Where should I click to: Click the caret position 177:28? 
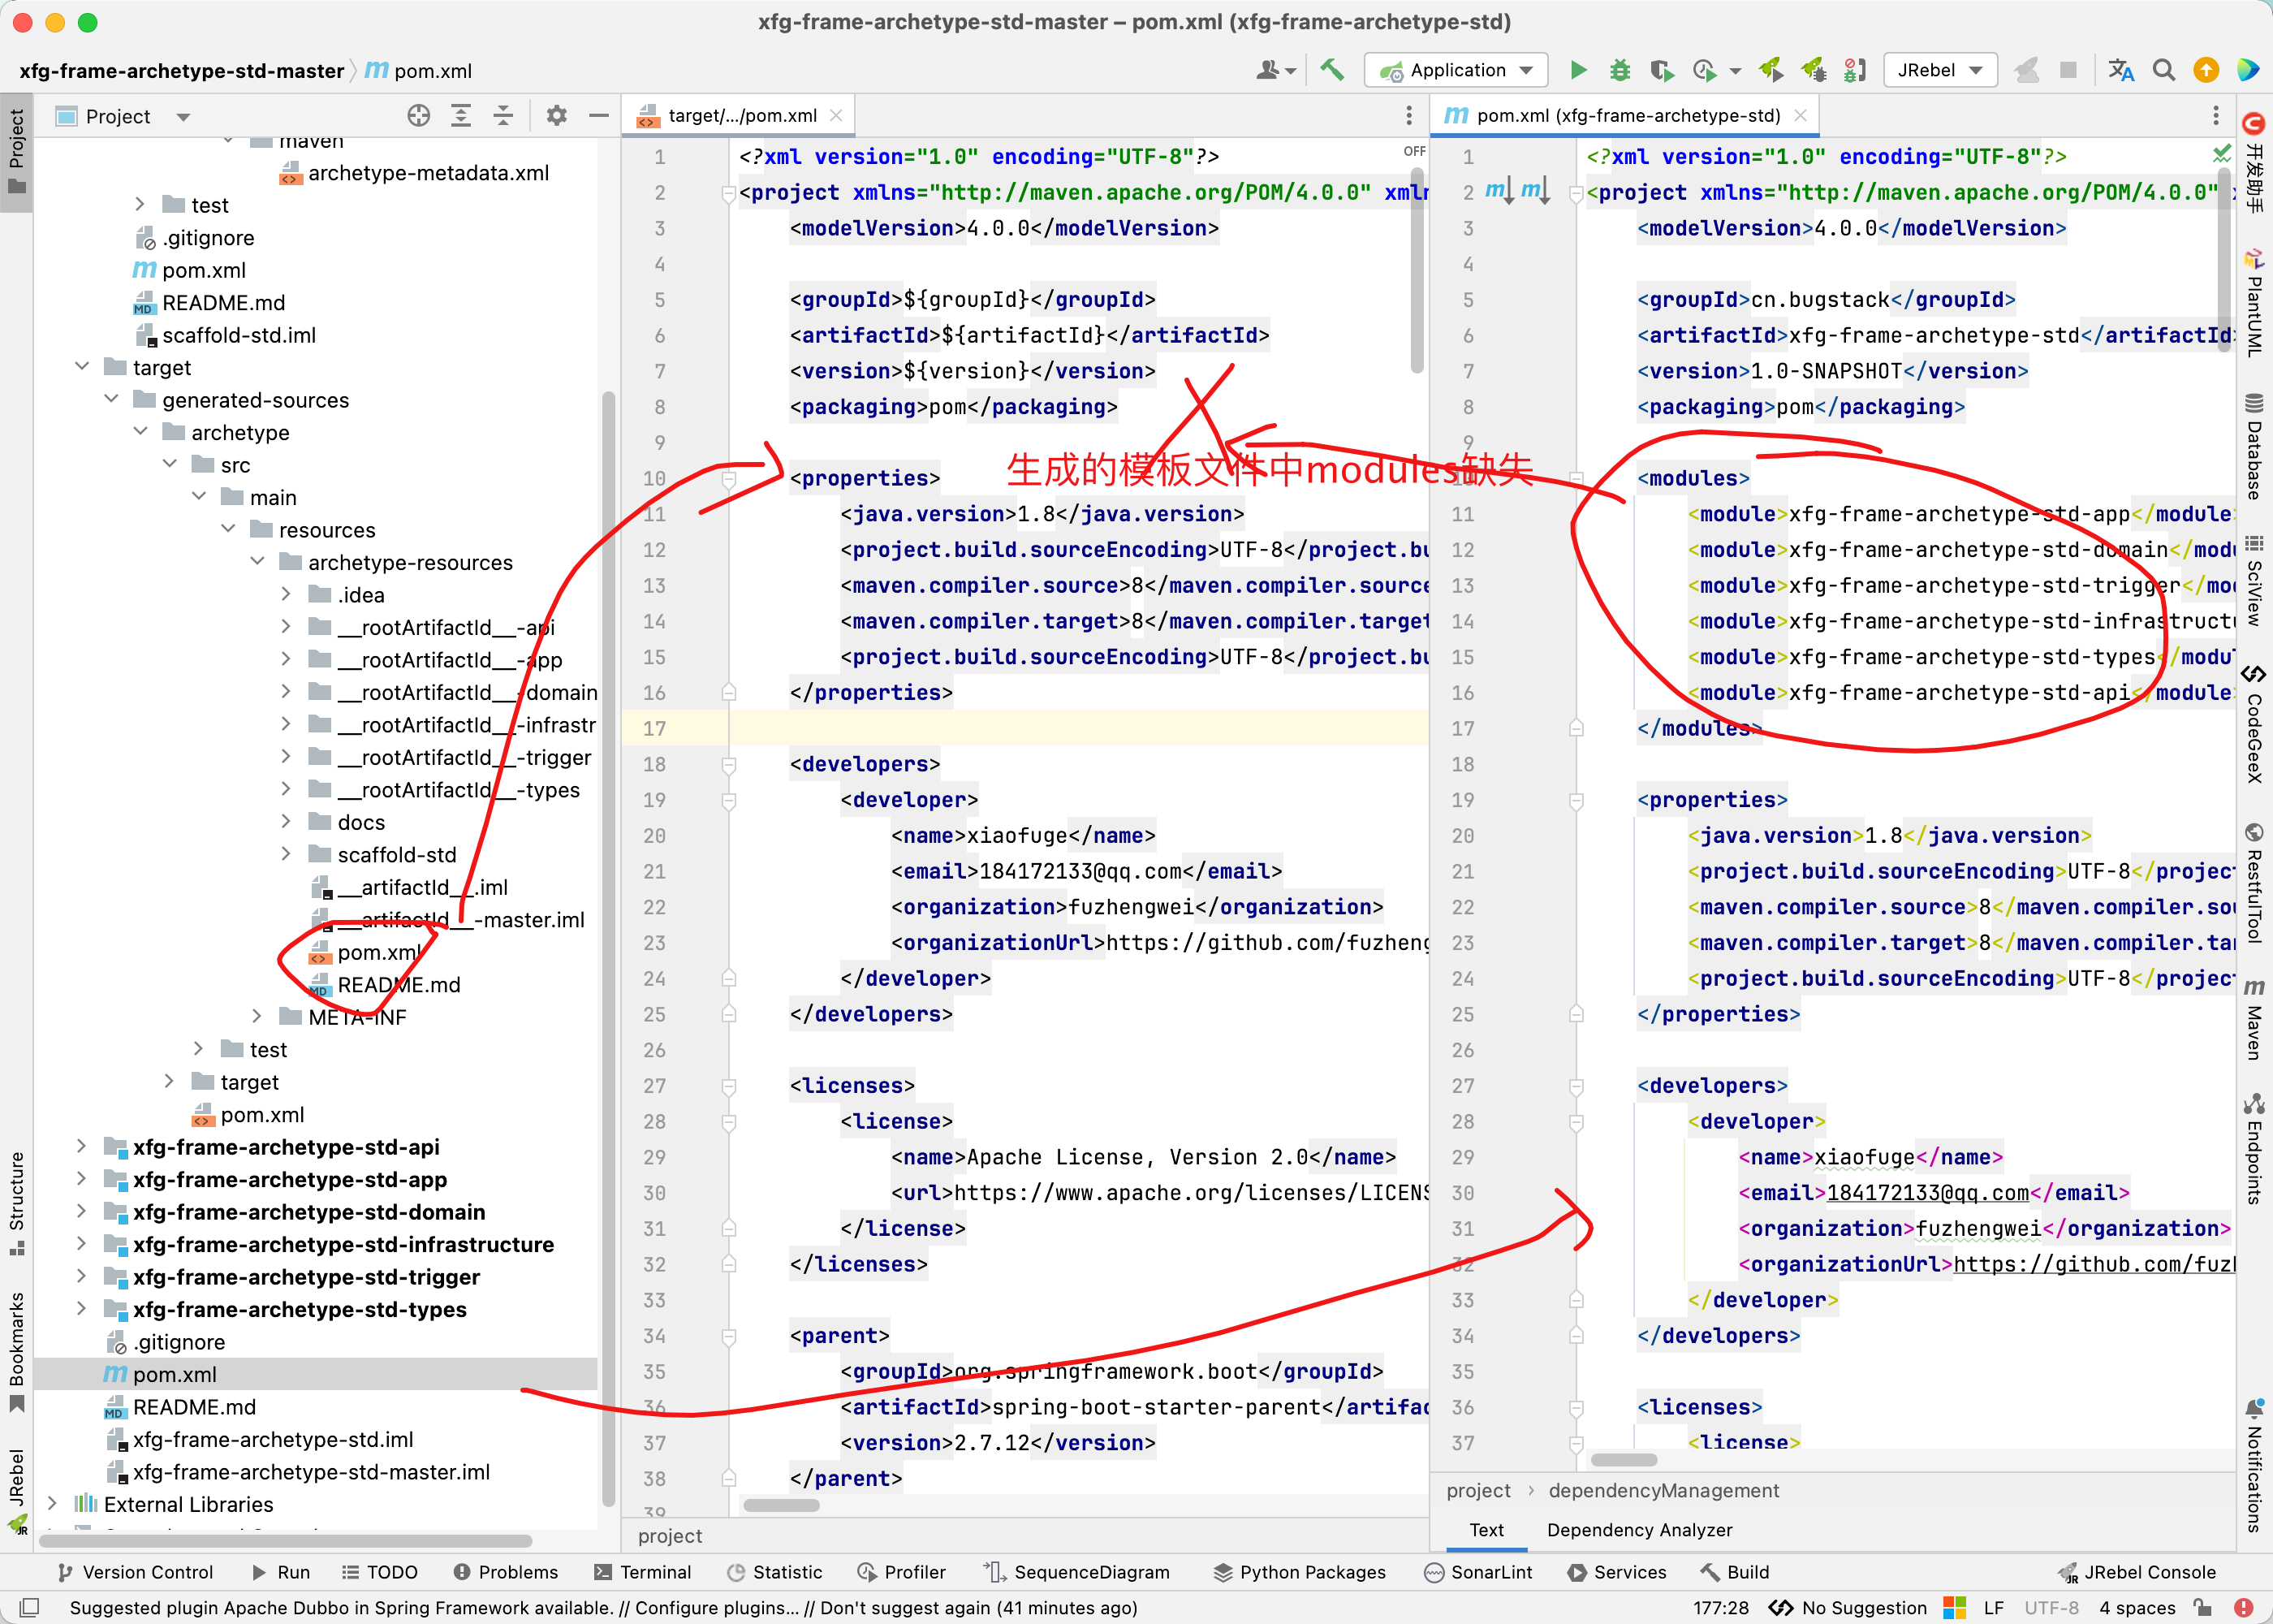tap(1720, 1608)
